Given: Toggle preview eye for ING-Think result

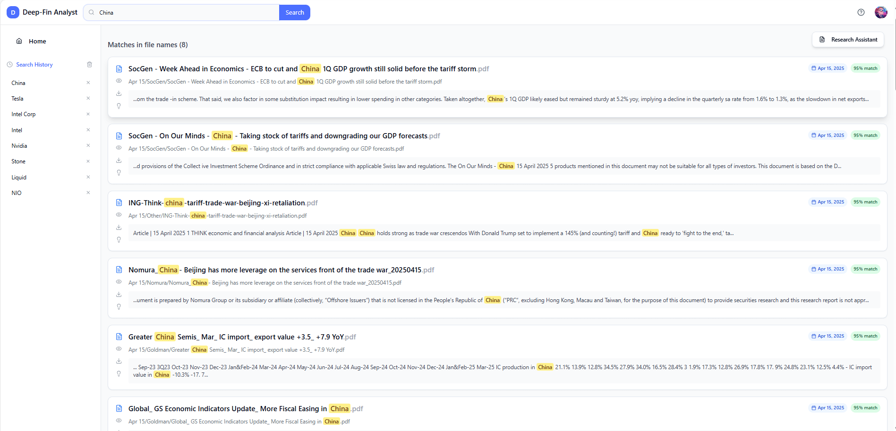Looking at the screenshot, I should point(119,215).
